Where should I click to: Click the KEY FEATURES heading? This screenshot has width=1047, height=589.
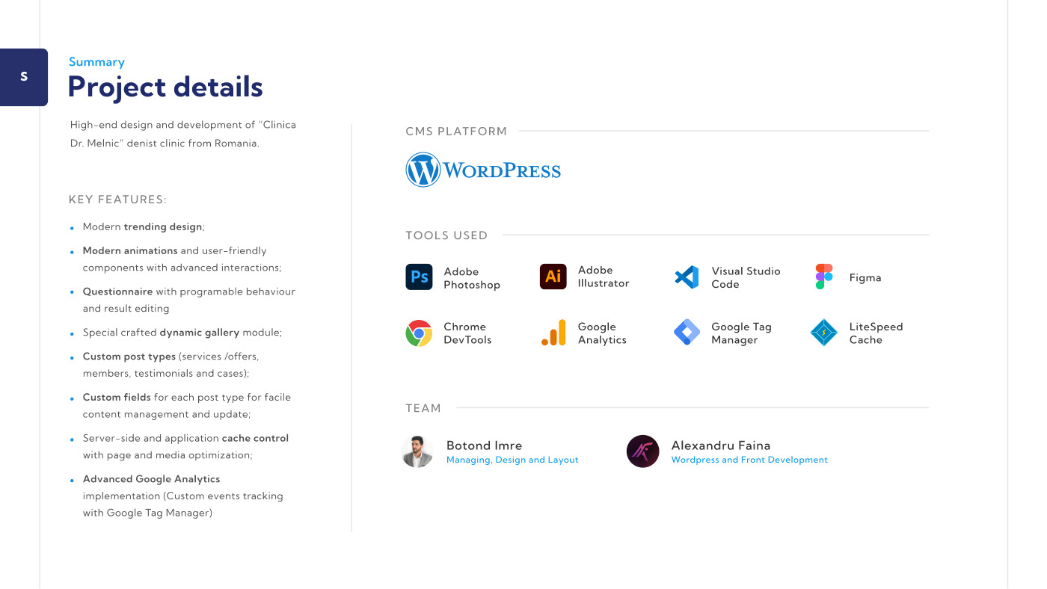pyautogui.click(x=117, y=200)
